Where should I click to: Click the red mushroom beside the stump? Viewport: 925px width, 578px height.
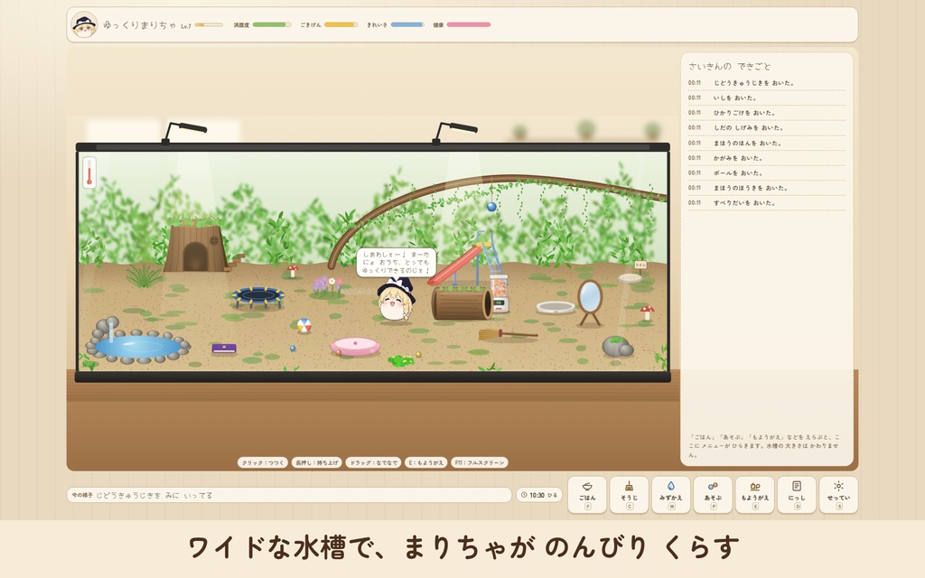(x=293, y=271)
